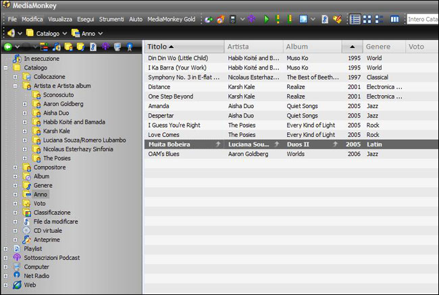Image resolution: width=439 pixels, height=295 pixels.
Task: Expand the Aisha Duo tree node
Action: (x=25, y=113)
